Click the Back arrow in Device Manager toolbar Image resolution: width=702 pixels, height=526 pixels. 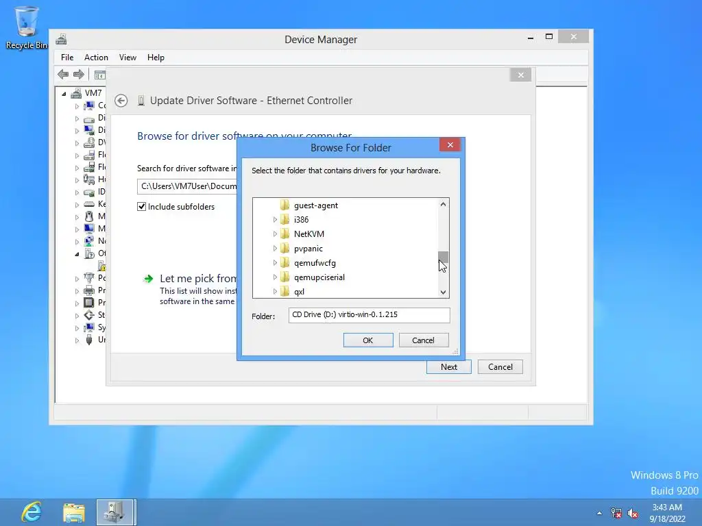click(x=63, y=74)
